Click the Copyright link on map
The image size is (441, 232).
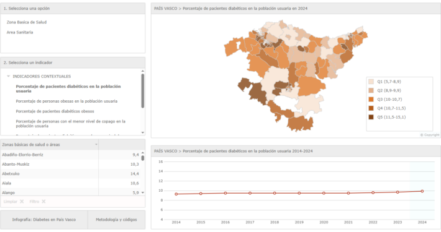(x=430, y=135)
